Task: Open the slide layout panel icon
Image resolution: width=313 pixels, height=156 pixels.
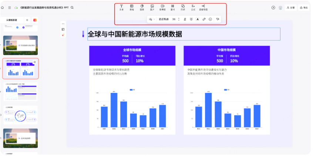Action: (63, 29)
